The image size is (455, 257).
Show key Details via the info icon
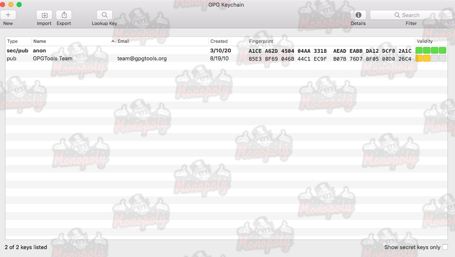pos(358,15)
